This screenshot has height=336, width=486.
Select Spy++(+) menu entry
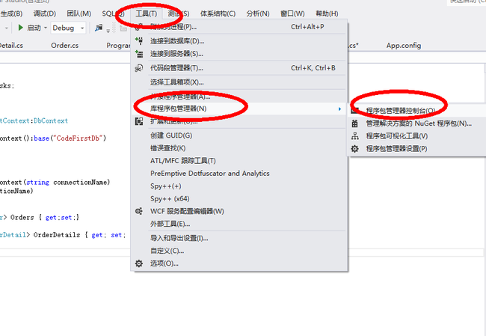[x=239, y=186]
